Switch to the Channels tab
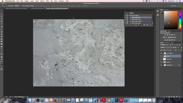Image resolution: width=183 pixels, height=103 pixels. pyautogui.click(x=167, y=43)
